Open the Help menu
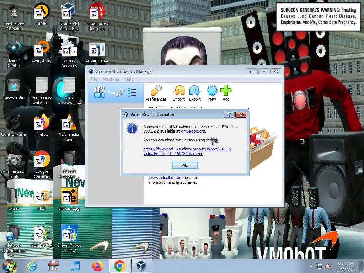 point(129,79)
